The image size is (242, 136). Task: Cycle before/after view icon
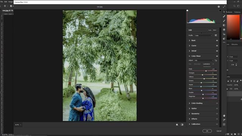point(182,125)
